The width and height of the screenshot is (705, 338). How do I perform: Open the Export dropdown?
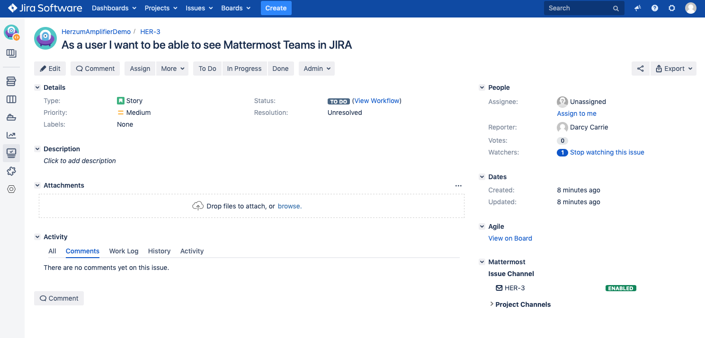tap(673, 69)
